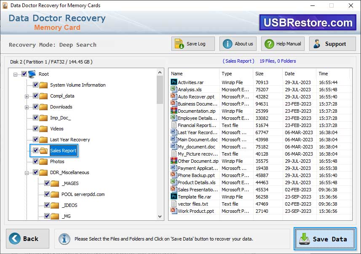The image size is (361, 254).
Task: Sort by the Type column header
Action: click(x=236, y=74)
